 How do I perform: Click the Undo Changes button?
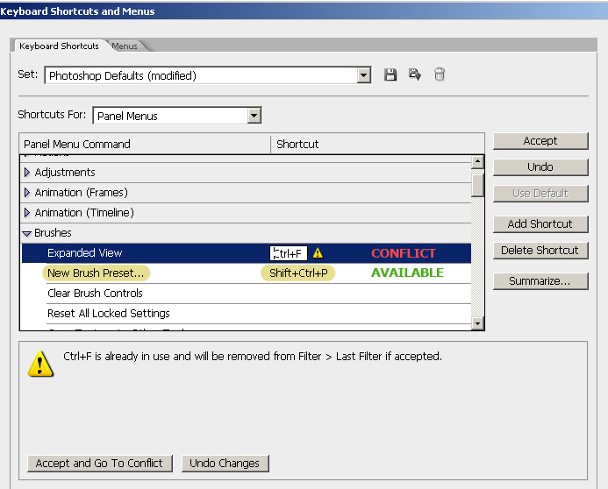[x=225, y=464]
